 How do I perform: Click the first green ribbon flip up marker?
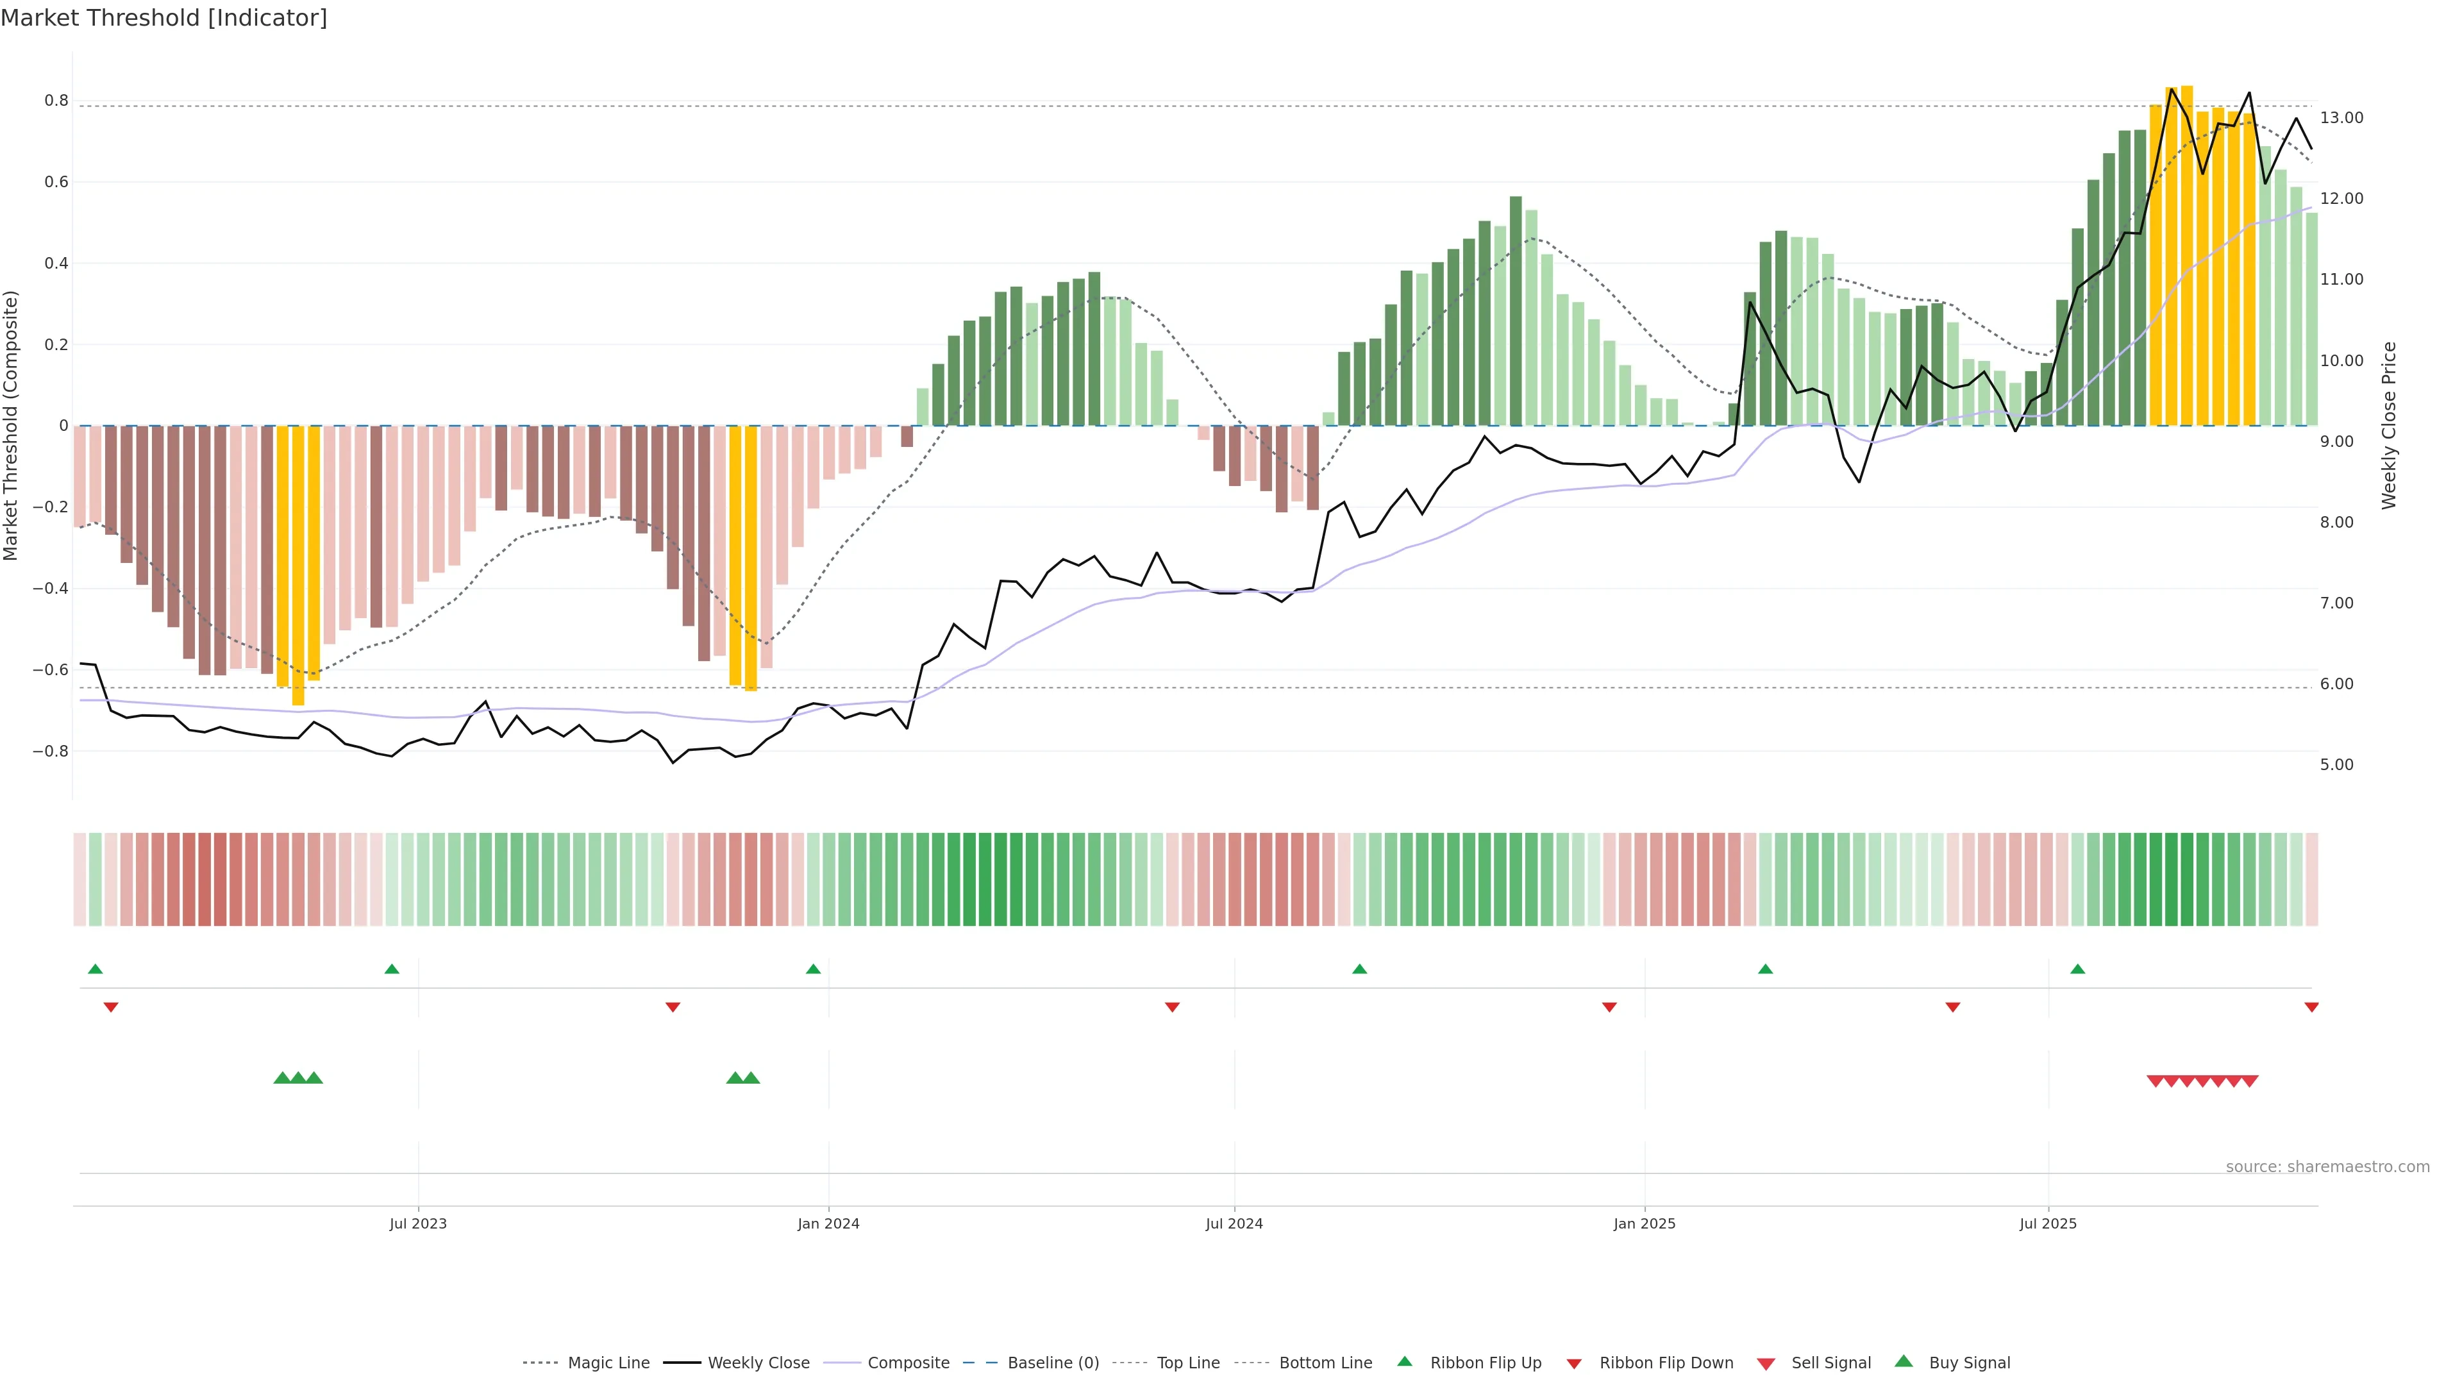(x=95, y=969)
